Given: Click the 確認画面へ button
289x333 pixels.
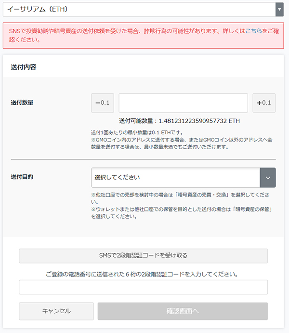Looking at the screenshot, I should click(183, 311).
